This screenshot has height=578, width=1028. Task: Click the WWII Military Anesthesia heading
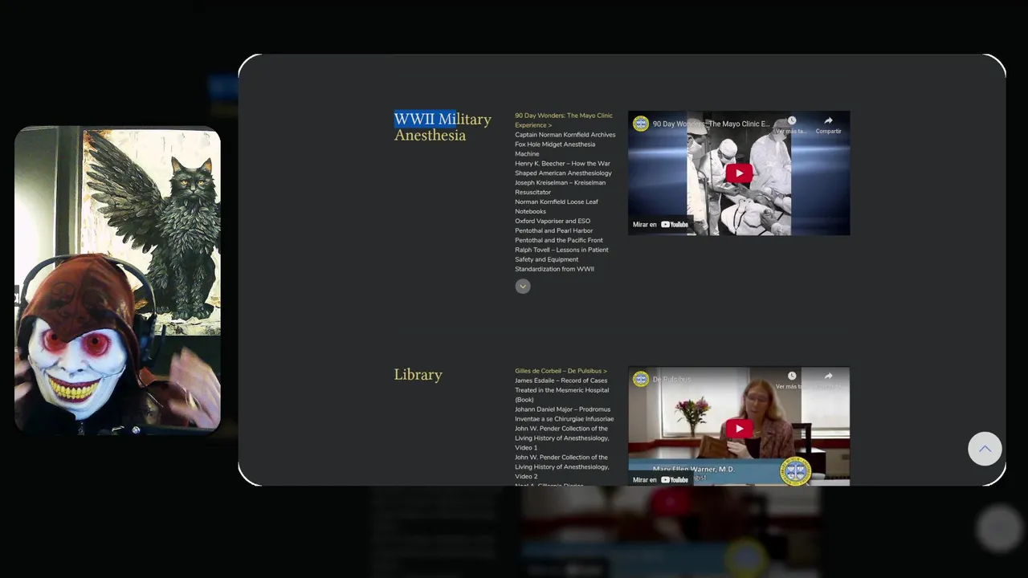[x=443, y=128]
